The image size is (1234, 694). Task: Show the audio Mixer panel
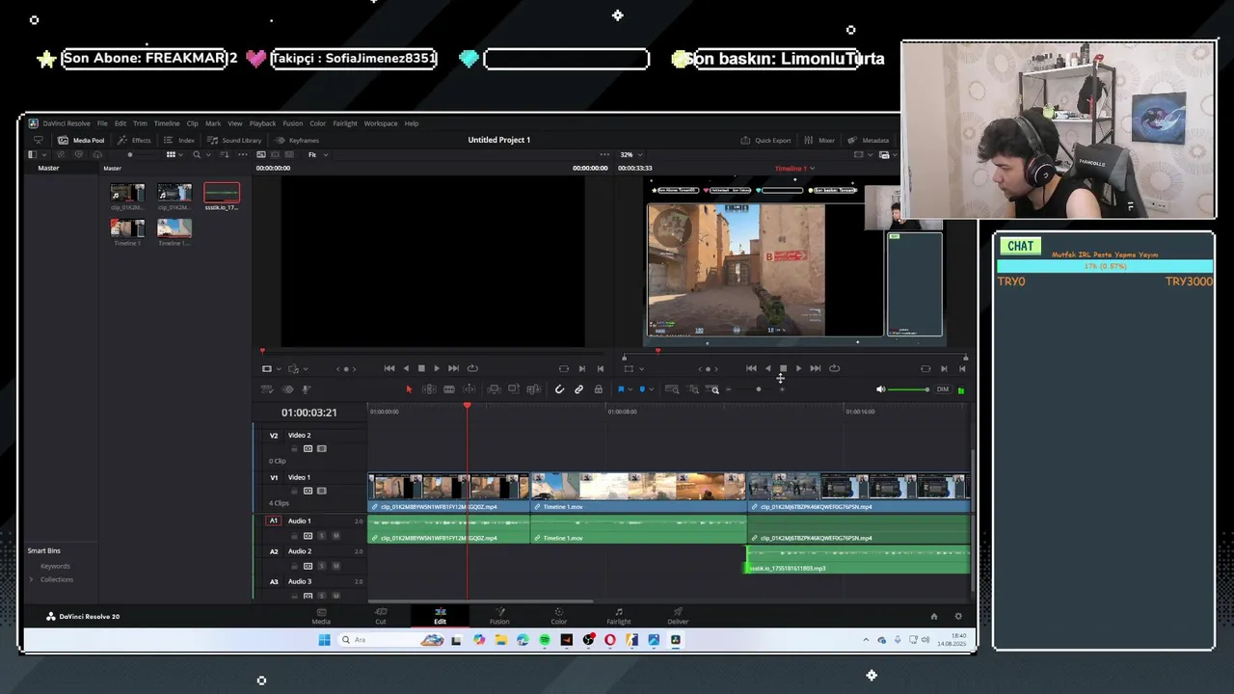click(818, 140)
